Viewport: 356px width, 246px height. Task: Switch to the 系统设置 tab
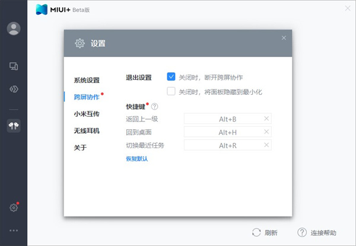(x=87, y=80)
